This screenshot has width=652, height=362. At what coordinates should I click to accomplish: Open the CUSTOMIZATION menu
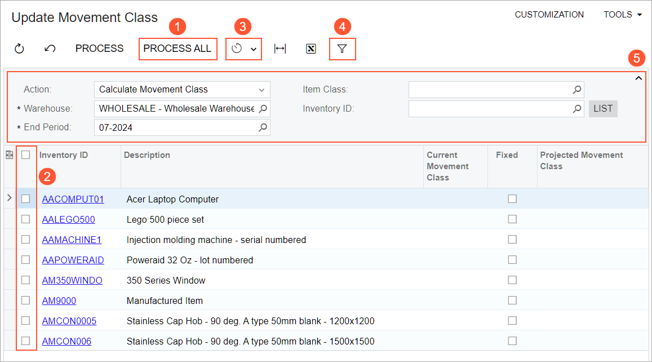click(x=549, y=15)
